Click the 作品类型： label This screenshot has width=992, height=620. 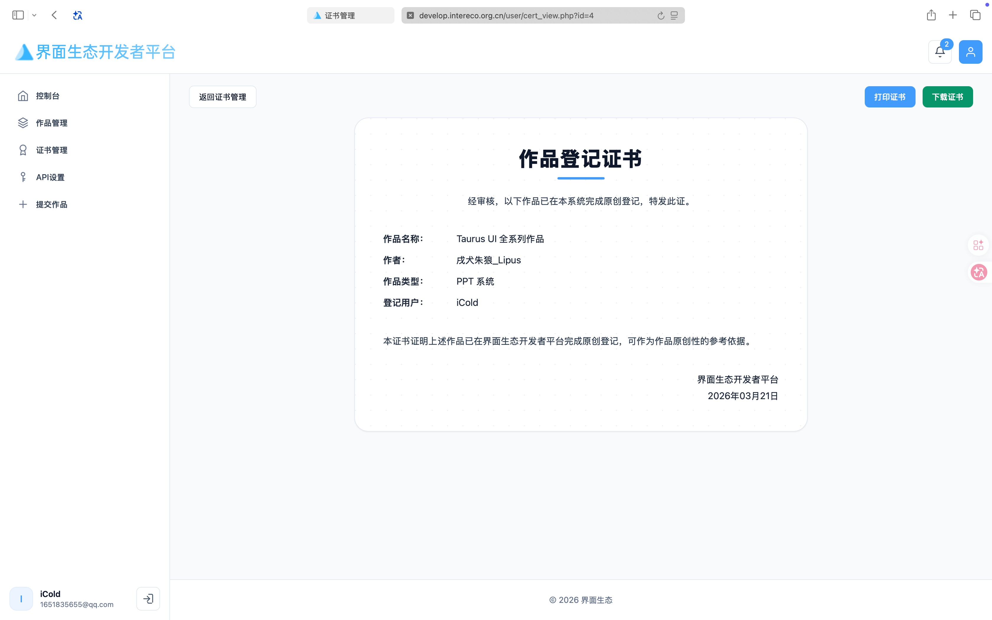tap(403, 281)
